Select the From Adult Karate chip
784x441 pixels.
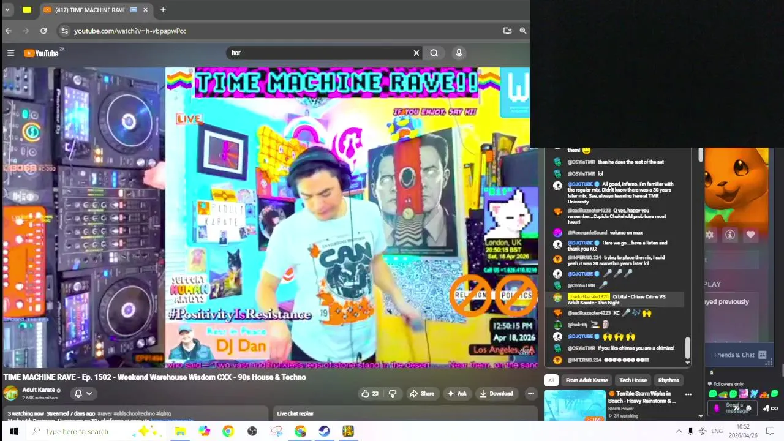click(x=587, y=380)
